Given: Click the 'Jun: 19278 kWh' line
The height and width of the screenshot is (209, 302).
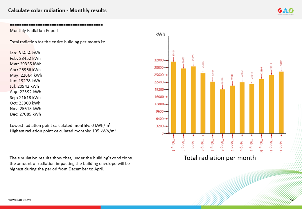Looking at the screenshot, I should 25,81.
